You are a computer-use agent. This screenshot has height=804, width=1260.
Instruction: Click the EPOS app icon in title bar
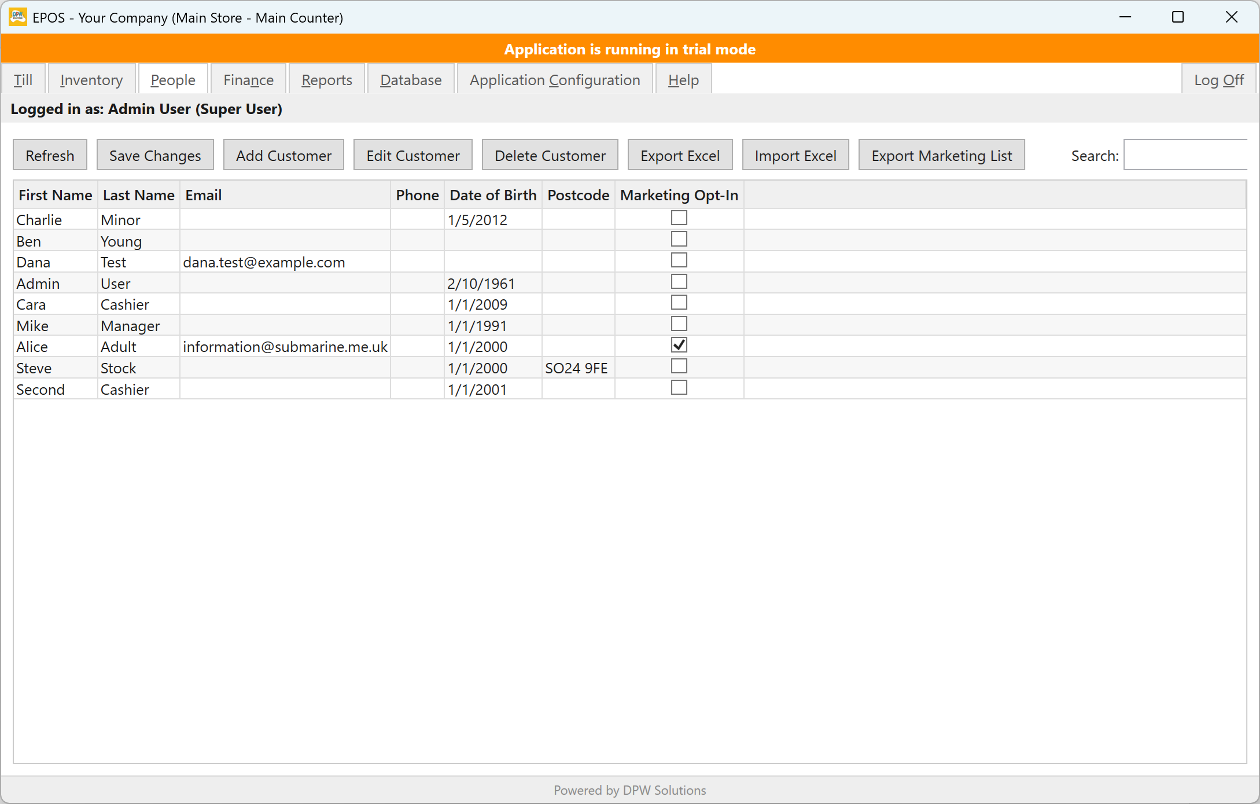point(18,17)
